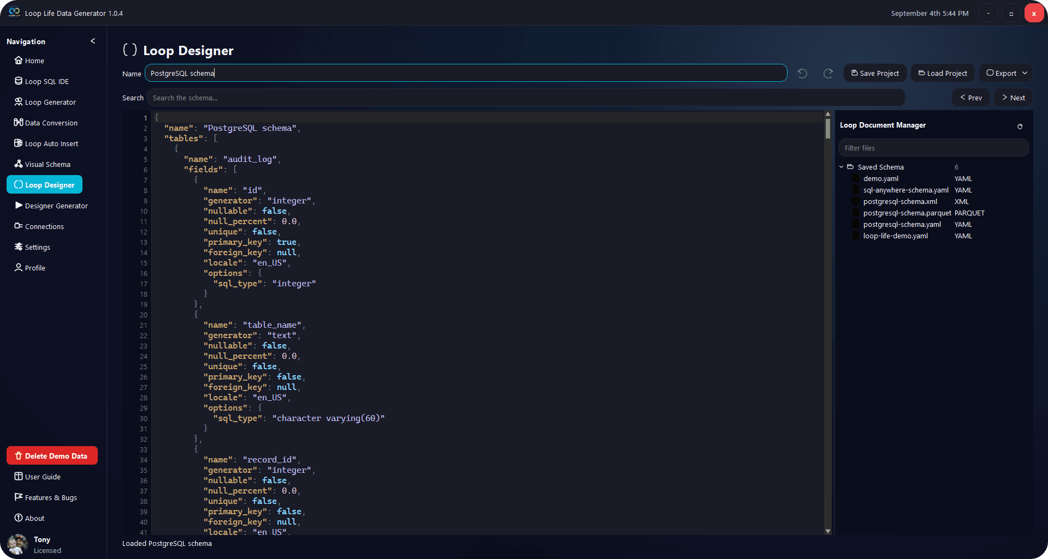Collapse the Navigation sidebar with the arrow
The height and width of the screenshot is (559, 1048).
93,41
